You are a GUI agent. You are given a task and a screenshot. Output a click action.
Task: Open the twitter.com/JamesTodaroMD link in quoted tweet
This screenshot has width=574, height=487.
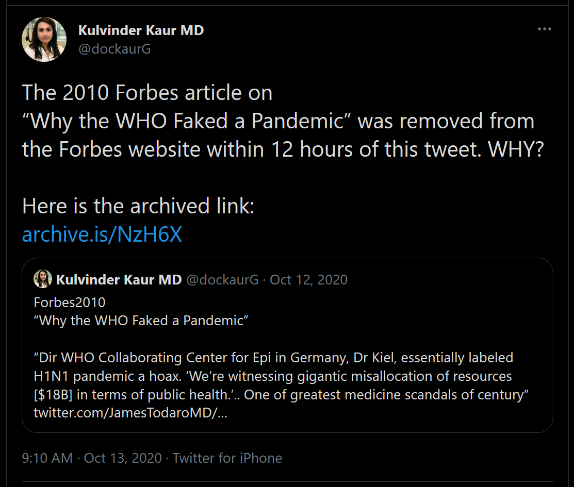(x=130, y=413)
